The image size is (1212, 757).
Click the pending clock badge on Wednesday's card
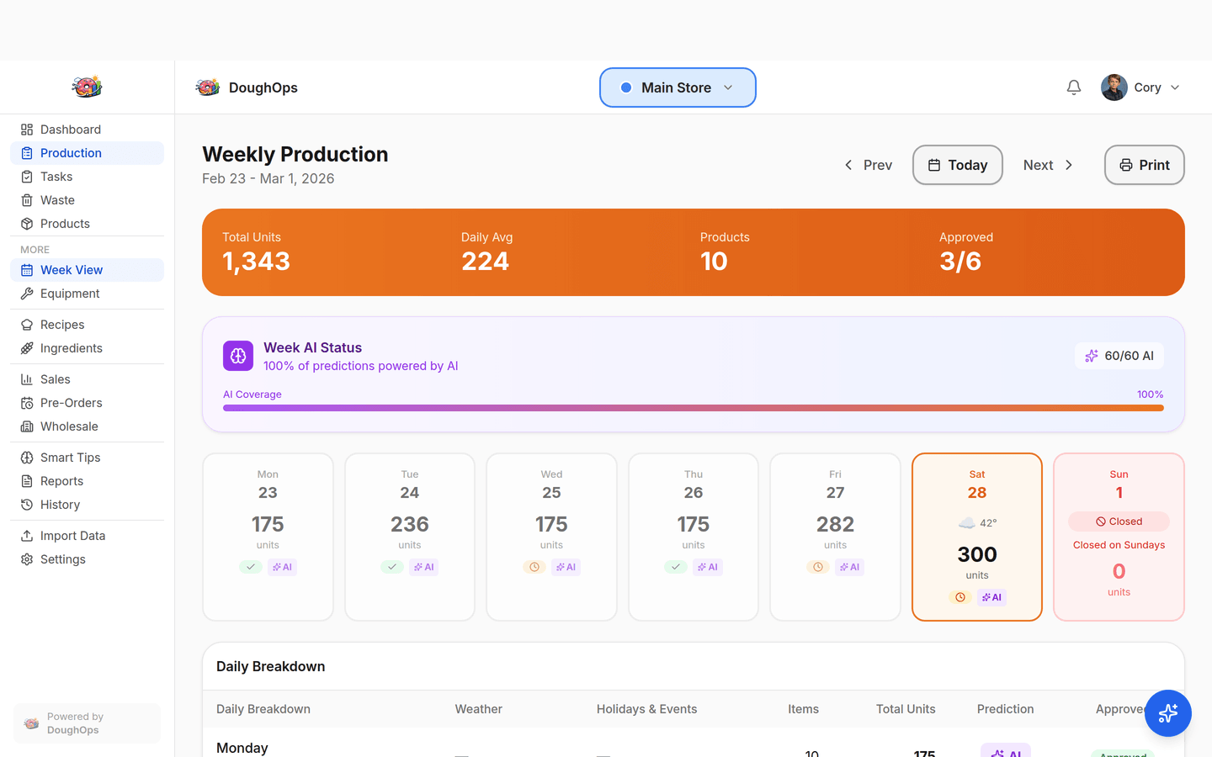point(534,567)
